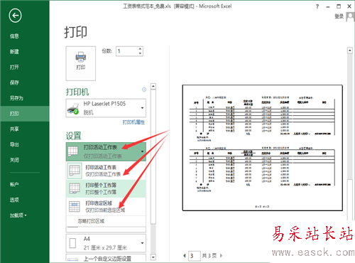This screenshot has width=355, height=263.
Task: Go to the previous preview page
Action: (185, 256)
